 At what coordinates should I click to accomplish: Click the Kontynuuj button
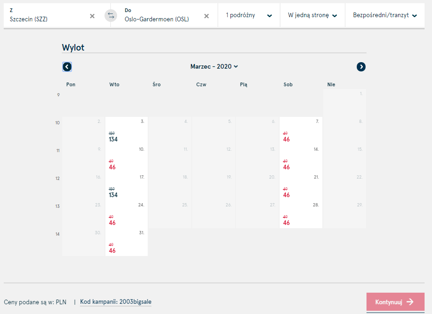pos(395,302)
